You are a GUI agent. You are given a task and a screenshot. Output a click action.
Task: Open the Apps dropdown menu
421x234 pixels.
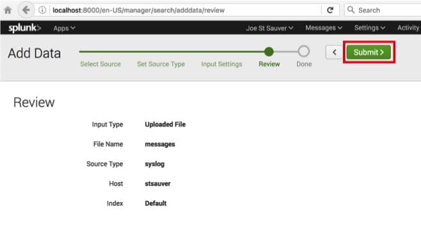point(64,28)
